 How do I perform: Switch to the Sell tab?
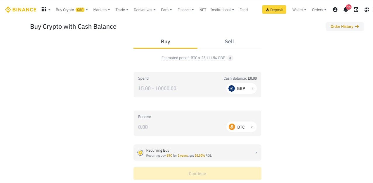tap(229, 42)
